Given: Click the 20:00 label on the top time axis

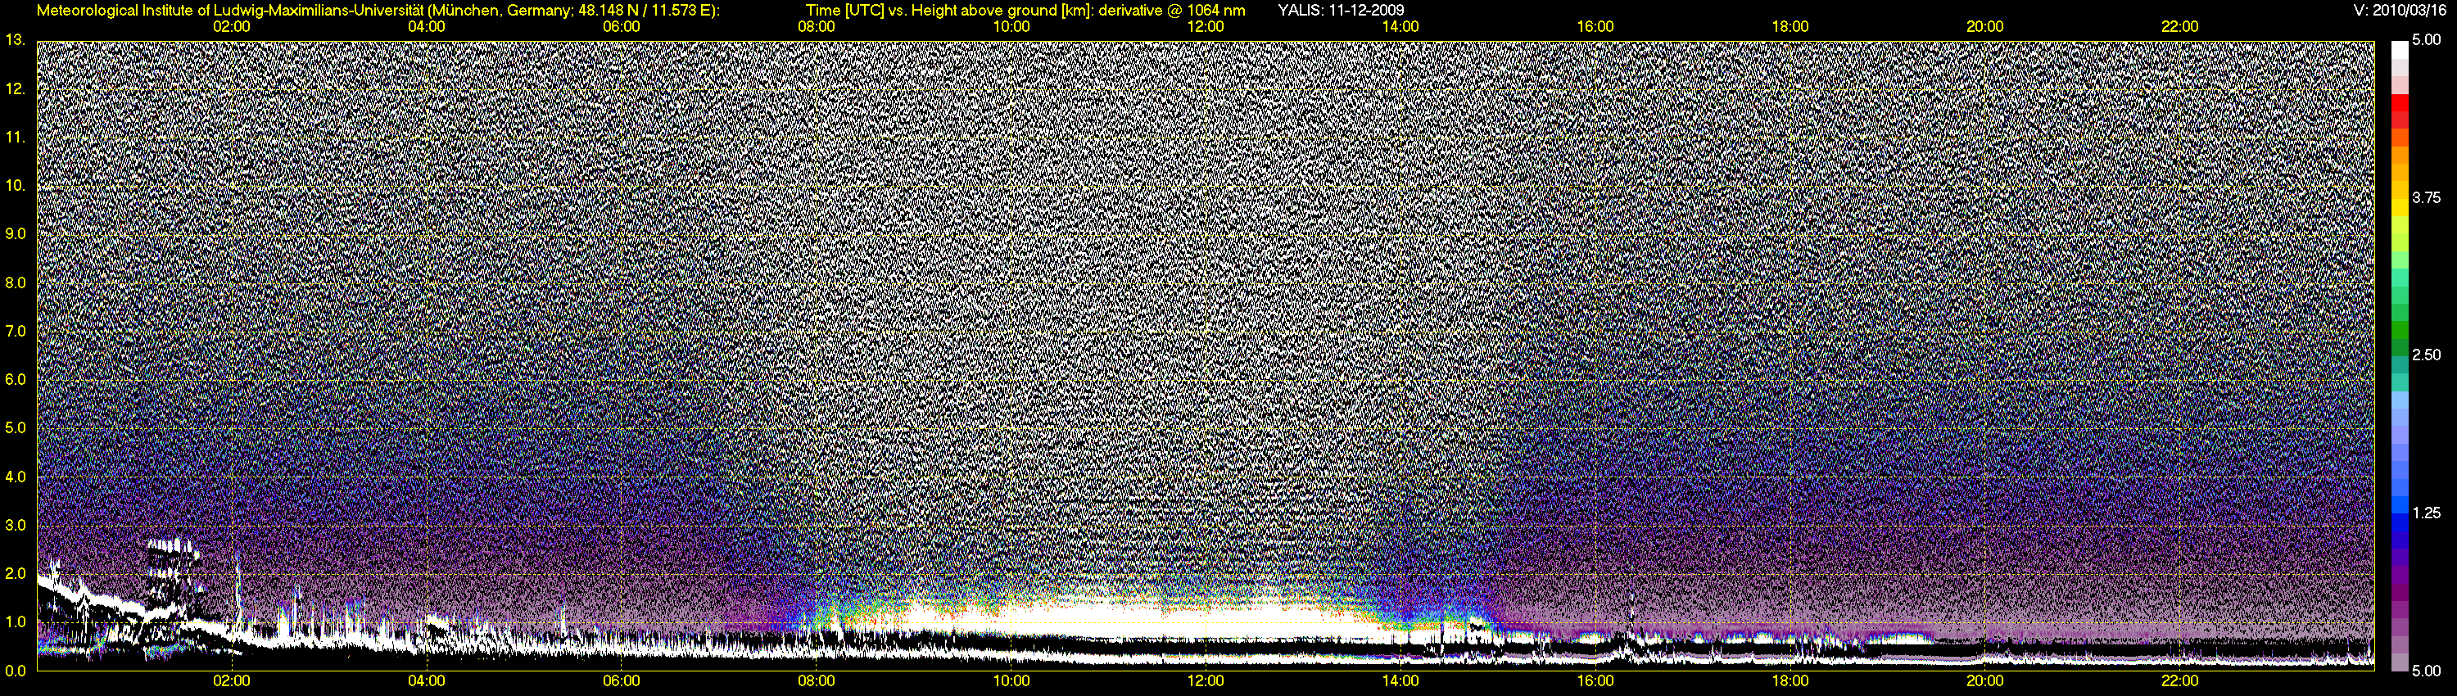Looking at the screenshot, I should pos(1985,27).
